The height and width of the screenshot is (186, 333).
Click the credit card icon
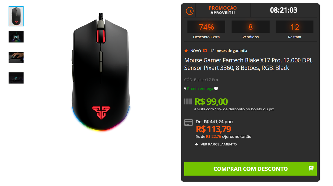(188, 122)
